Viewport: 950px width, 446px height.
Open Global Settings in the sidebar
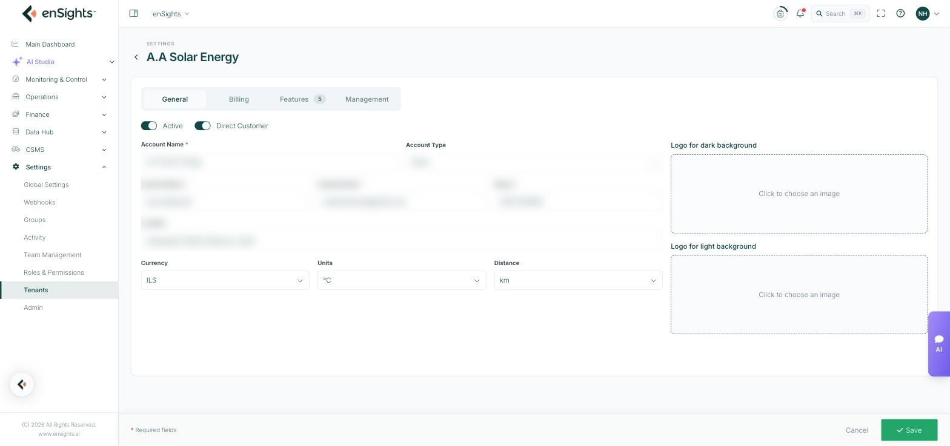[x=46, y=185]
